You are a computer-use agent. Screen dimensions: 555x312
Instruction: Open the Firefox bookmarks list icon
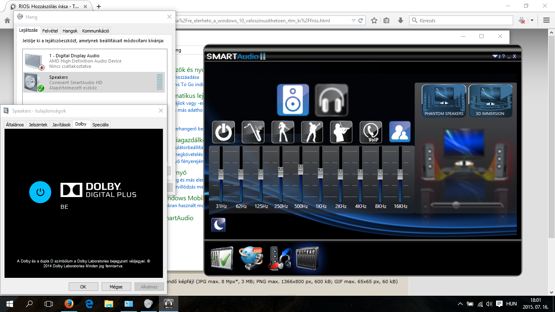tap(386, 20)
